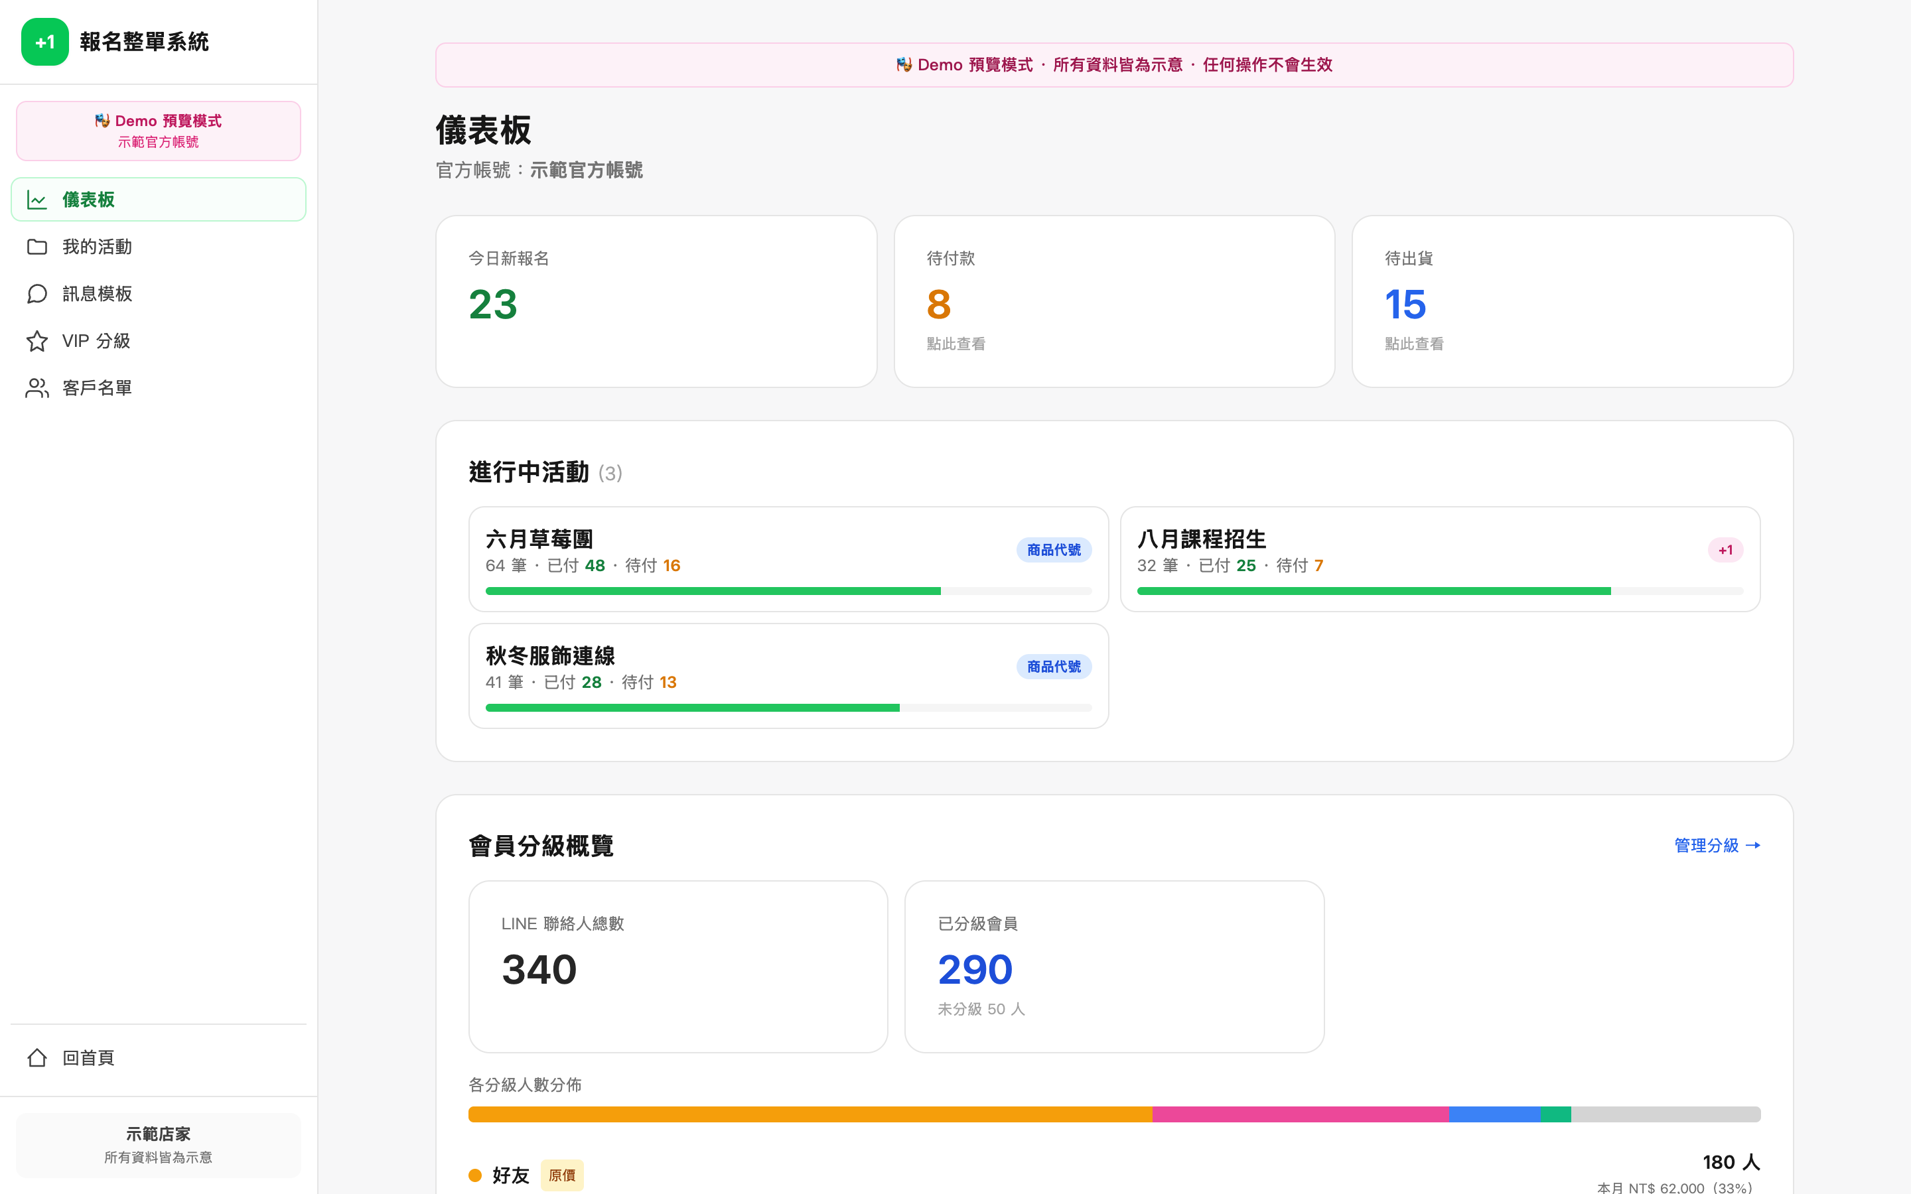The image size is (1911, 1194).
Task: Click the 已分級會員 card showing 290
Action: [1114, 966]
